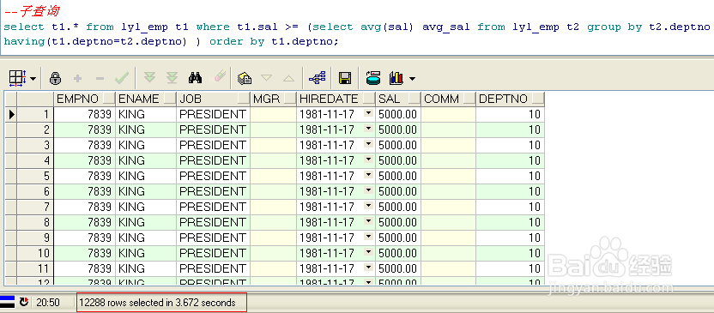Click the HIREDATE column header
This screenshot has height=313, width=714.
[x=336, y=99]
